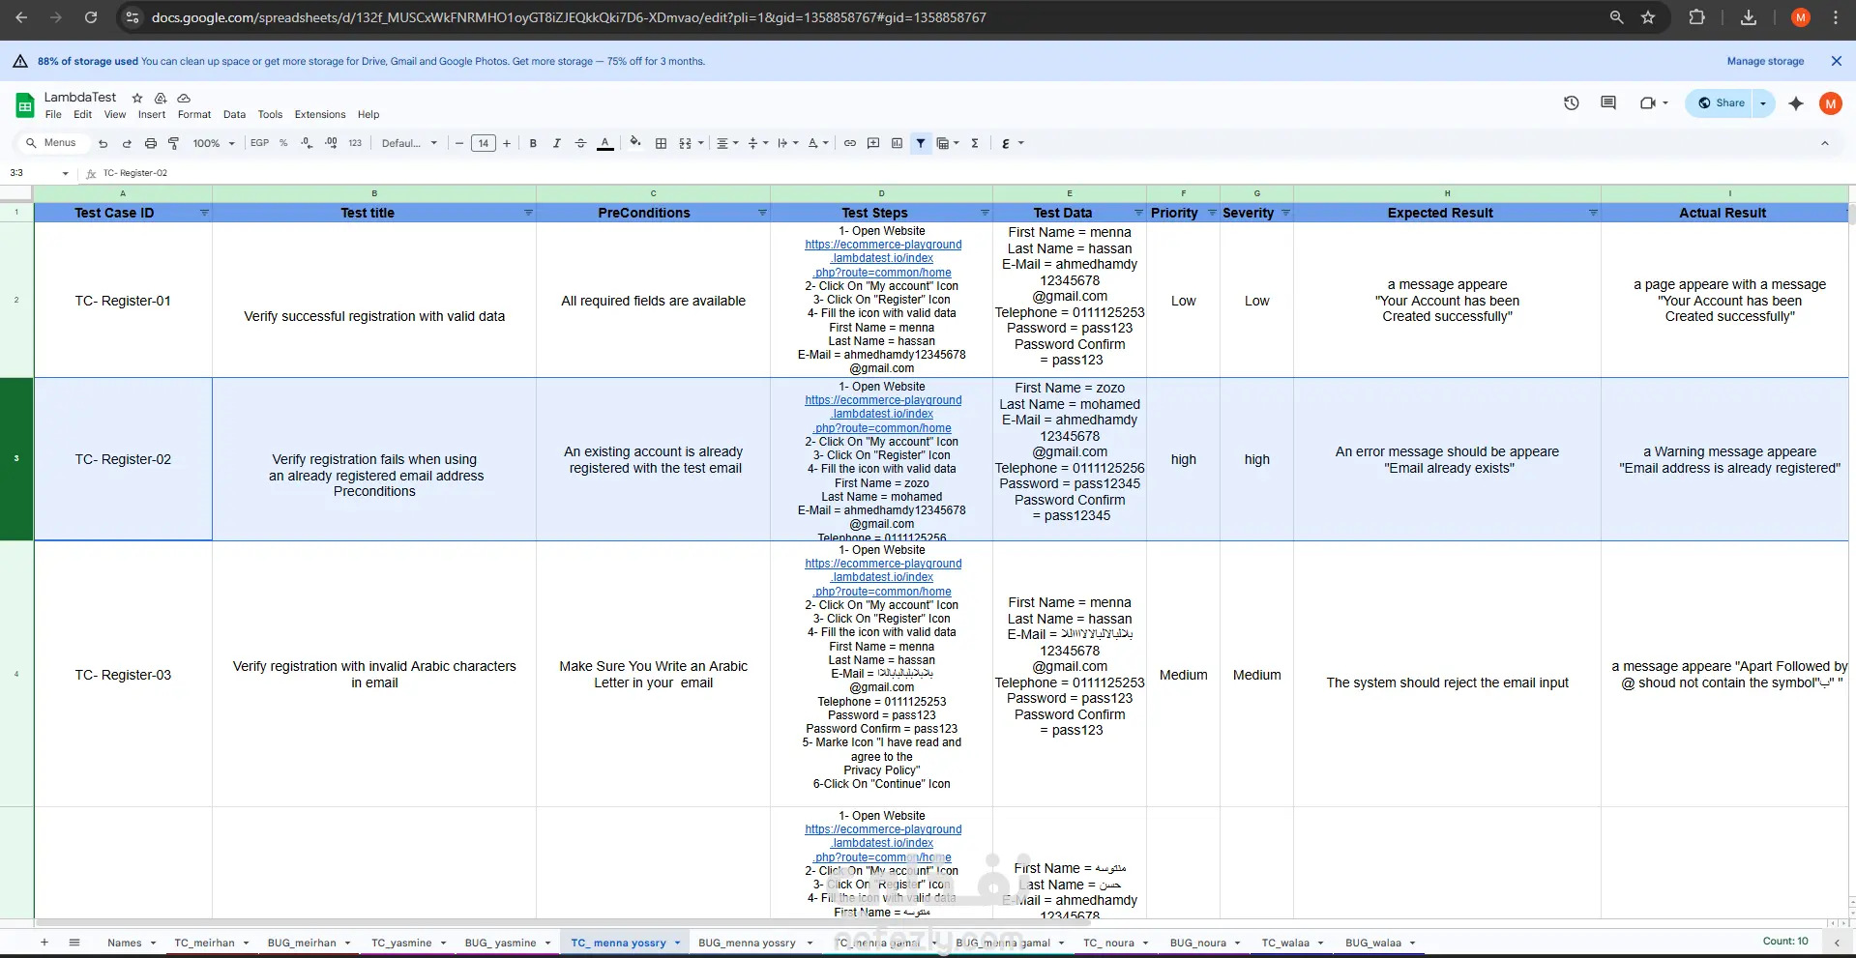The image size is (1856, 958).
Task: Toggle strikethrough formatting
Action: 580,143
